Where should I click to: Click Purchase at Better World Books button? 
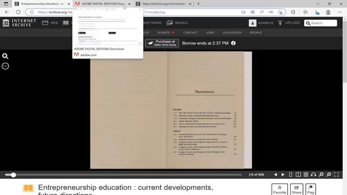[x=162, y=43]
